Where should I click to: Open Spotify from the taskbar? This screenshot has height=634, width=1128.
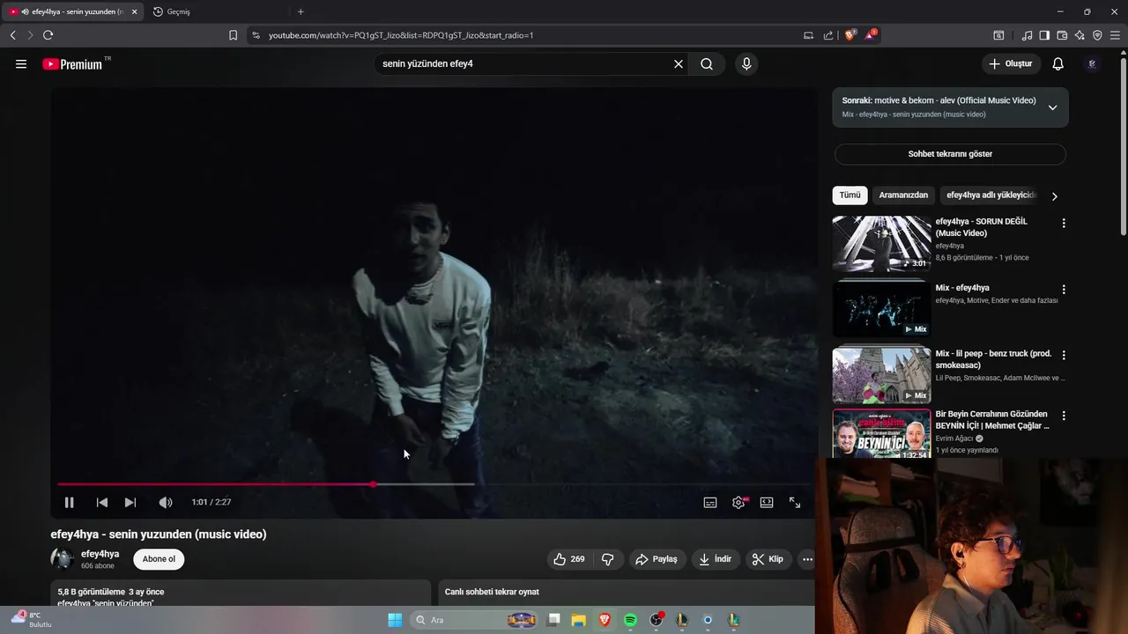[x=630, y=620]
